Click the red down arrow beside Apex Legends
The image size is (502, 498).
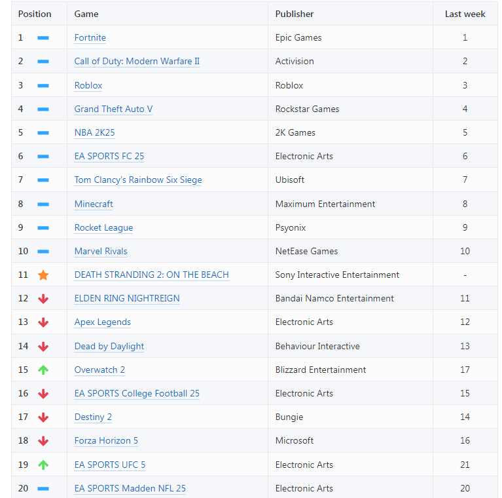(43, 322)
